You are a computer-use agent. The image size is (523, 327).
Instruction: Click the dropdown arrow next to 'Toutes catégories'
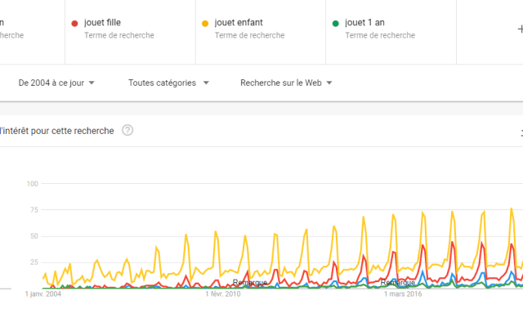pyautogui.click(x=206, y=83)
